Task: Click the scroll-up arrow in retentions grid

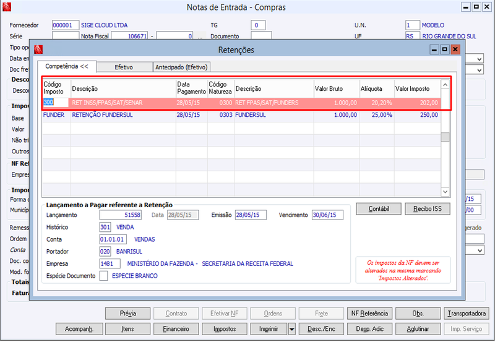Action: [445, 85]
